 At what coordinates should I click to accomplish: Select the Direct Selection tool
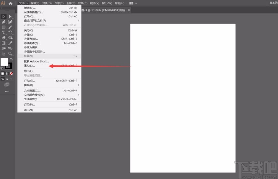click(x=10, y=16)
